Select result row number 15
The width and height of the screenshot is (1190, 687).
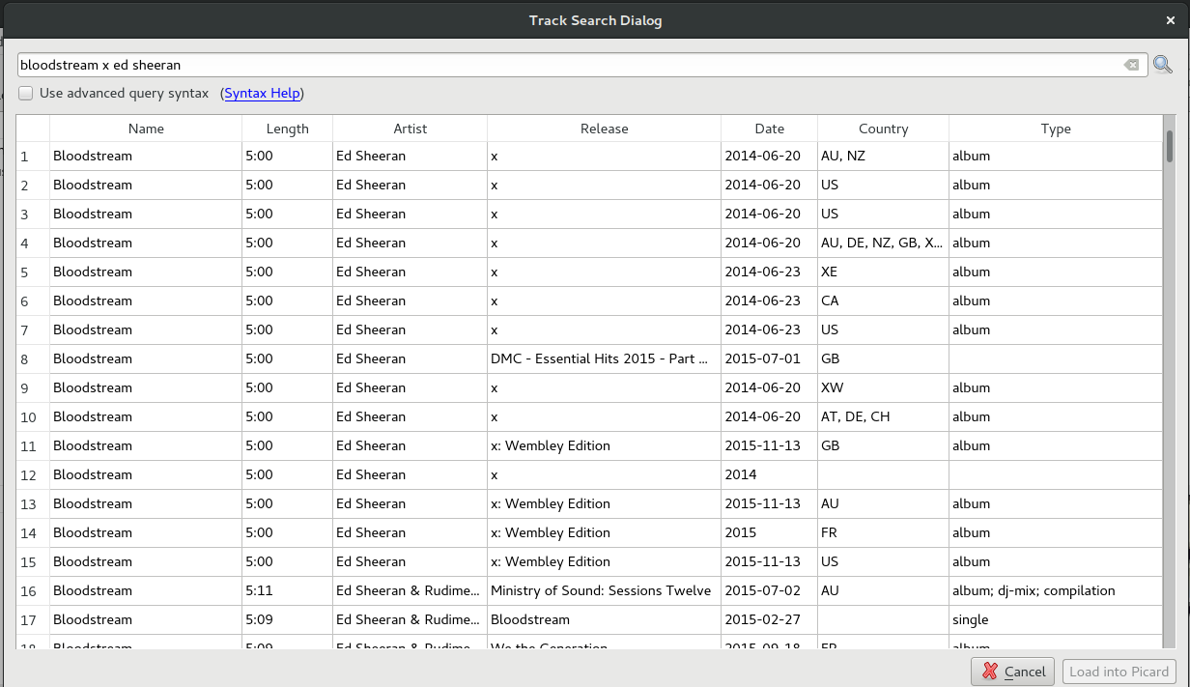[589, 561]
